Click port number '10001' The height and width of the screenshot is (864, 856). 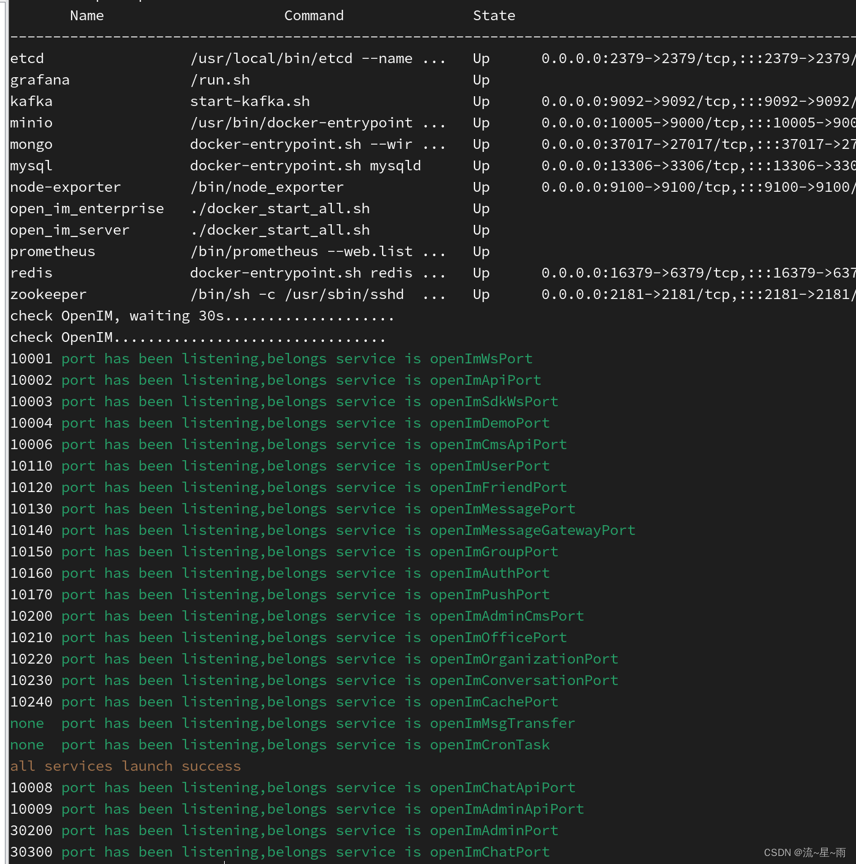pyautogui.click(x=31, y=358)
